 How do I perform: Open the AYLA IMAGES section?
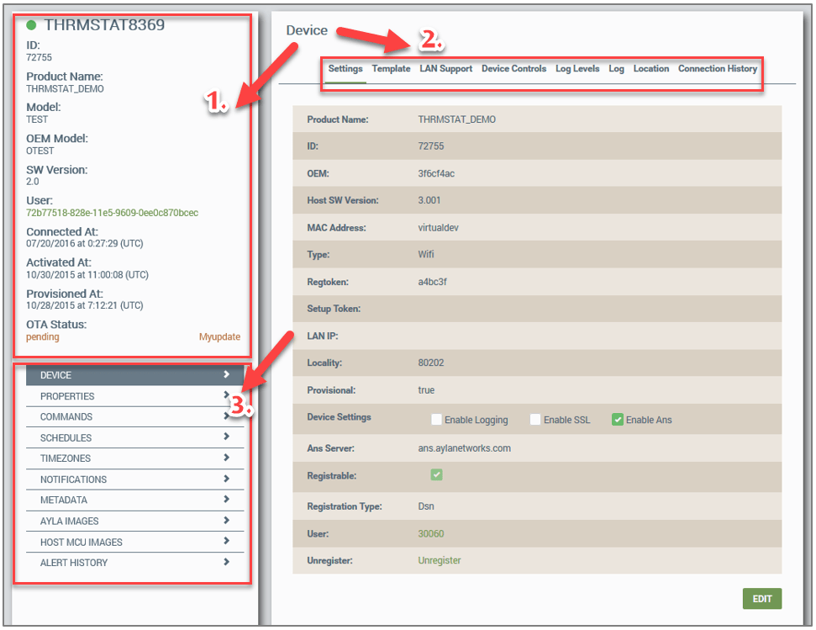click(x=134, y=521)
